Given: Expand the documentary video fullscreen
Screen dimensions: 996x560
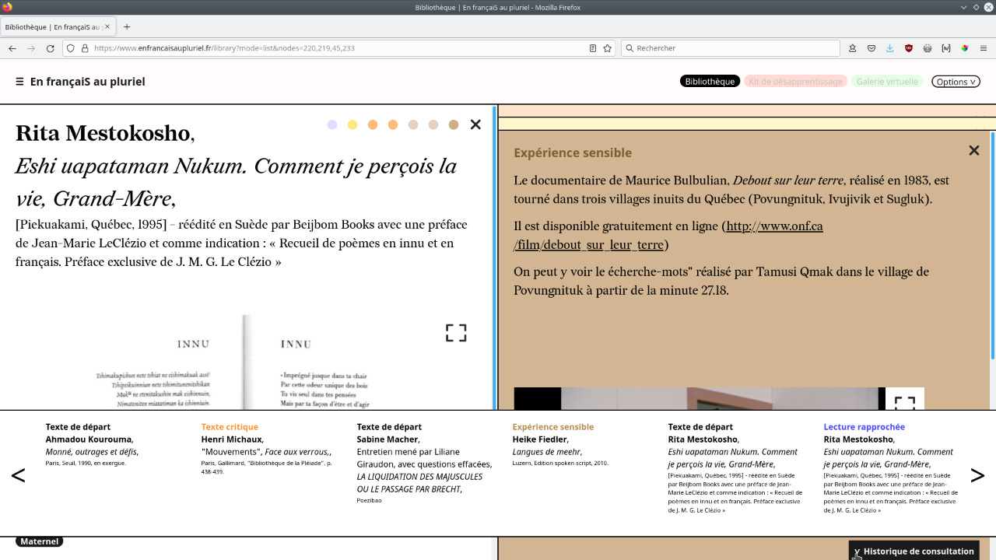Looking at the screenshot, I should (x=904, y=402).
